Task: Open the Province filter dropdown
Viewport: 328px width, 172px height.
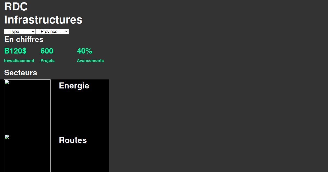Action: pos(52,31)
